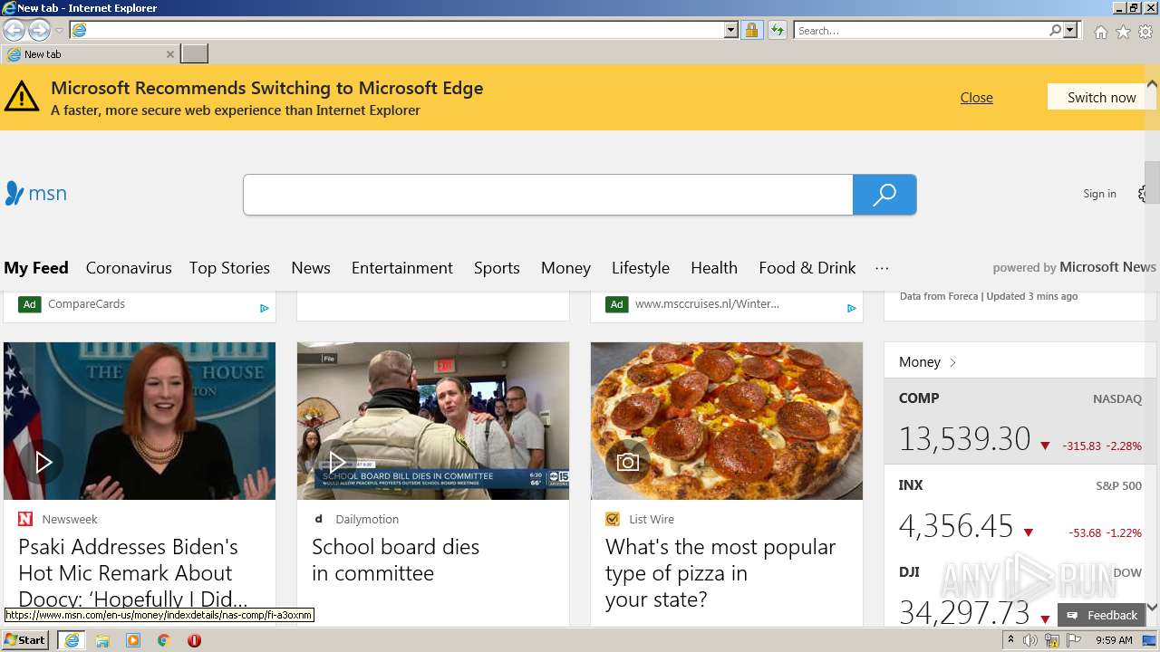Click the List Wire source label

pos(652,519)
